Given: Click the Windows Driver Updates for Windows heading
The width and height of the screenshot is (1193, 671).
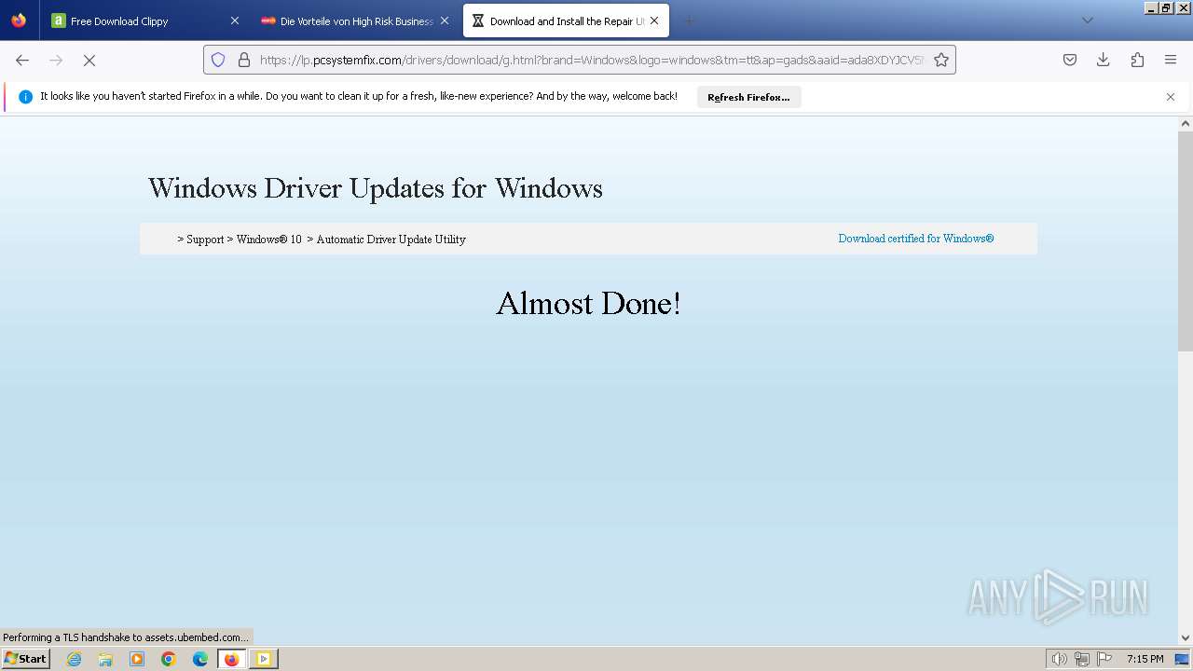Looking at the screenshot, I should click(x=376, y=188).
